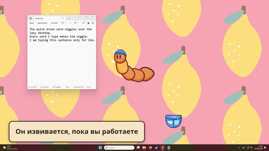Open the Datei menu in Notepad
Screen dimensions: 269x151
(31, 23)
